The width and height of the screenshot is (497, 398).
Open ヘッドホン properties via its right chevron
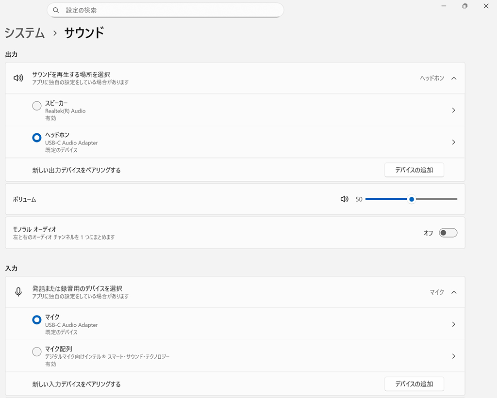coord(453,142)
